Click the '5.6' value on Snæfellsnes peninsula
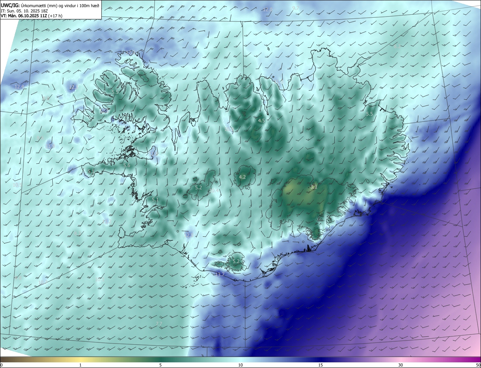The image size is (481, 368). tap(127, 166)
